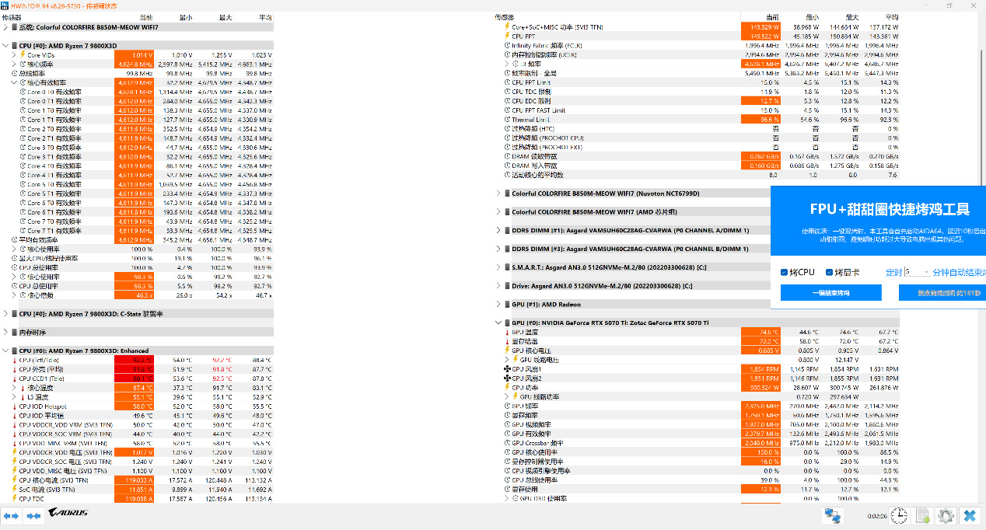The width and height of the screenshot is (986, 530).
Task: Click right panel 传感器 column header
Action: click(x=505, y=17)
